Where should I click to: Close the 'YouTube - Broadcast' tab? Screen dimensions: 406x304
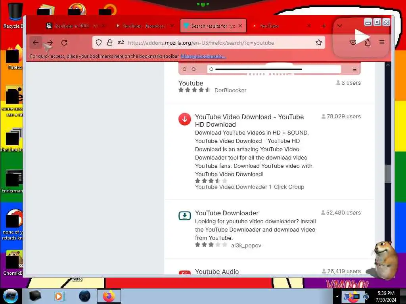172,26
